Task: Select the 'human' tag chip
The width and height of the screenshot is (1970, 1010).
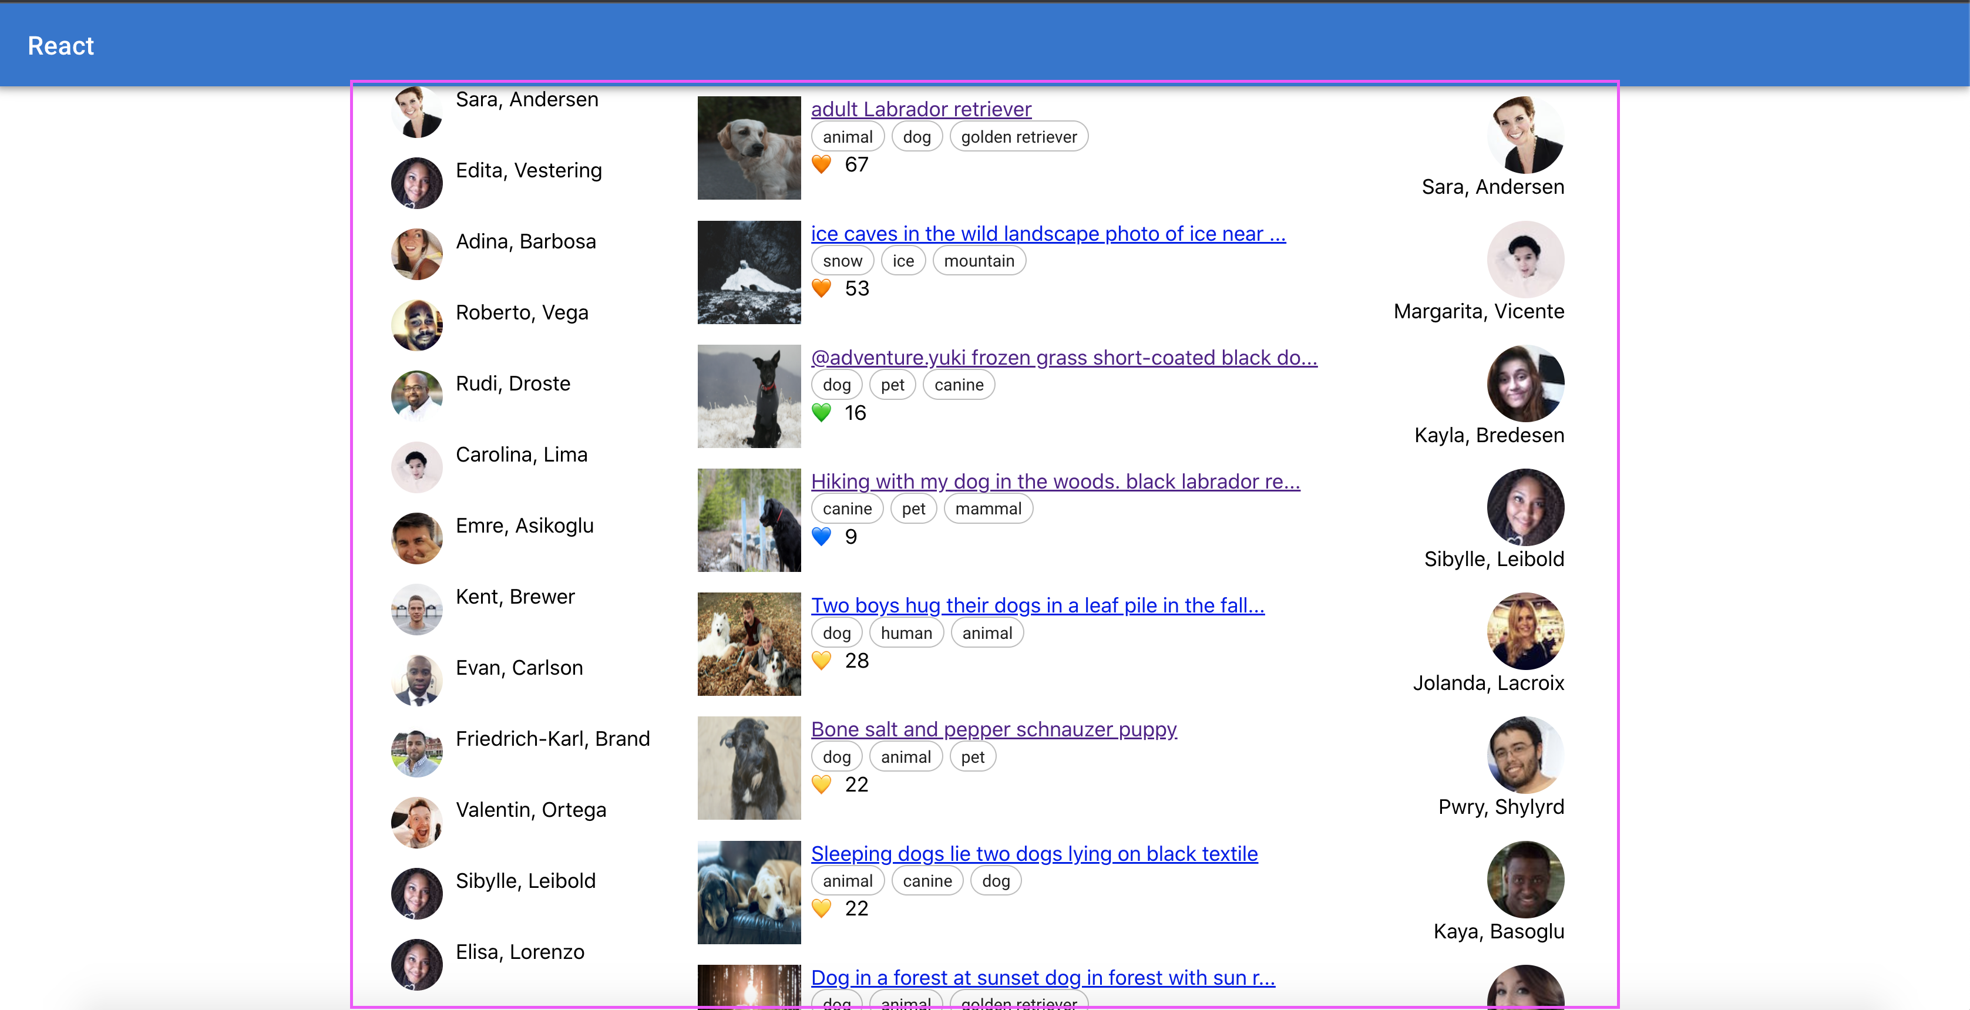Action: pos(906,633)
